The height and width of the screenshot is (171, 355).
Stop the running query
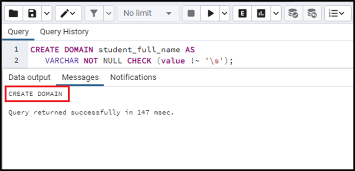tap(191, 13)
